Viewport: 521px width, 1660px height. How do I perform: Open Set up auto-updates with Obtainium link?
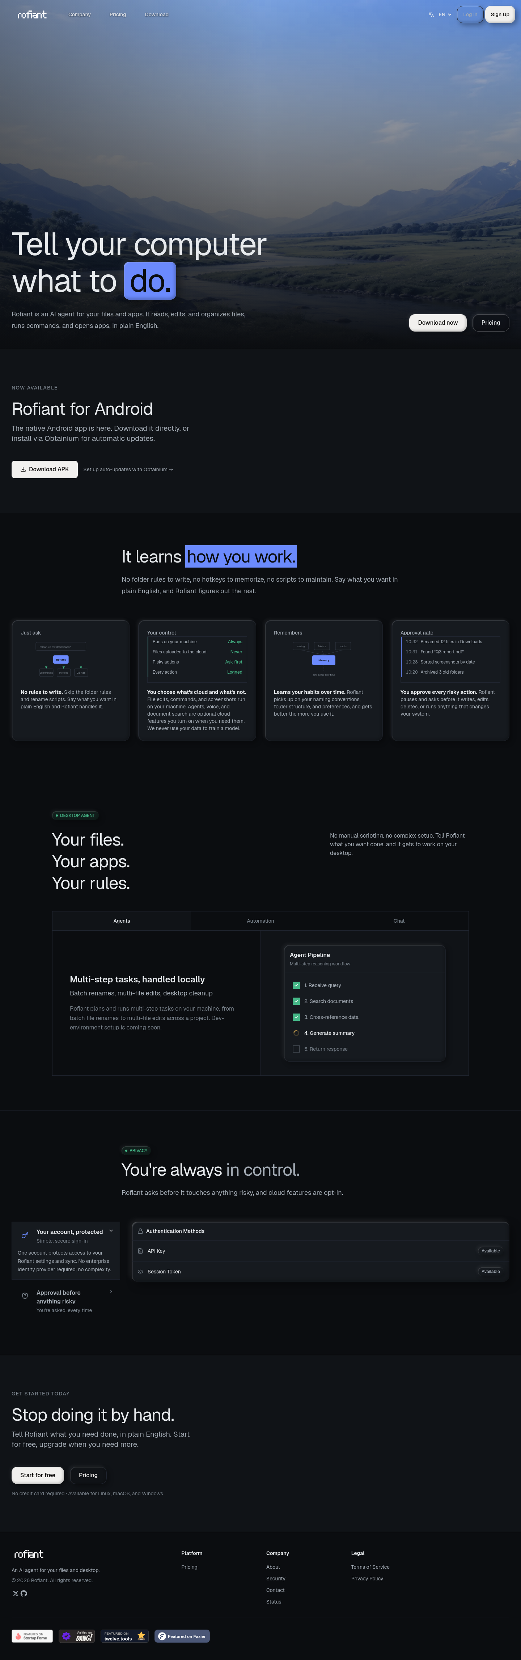(128, 470)
